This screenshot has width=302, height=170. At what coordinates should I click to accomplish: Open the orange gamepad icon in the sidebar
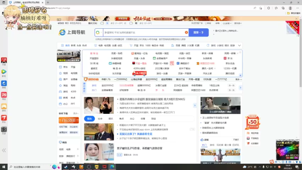pyautogui.click(x=4, y=107)
